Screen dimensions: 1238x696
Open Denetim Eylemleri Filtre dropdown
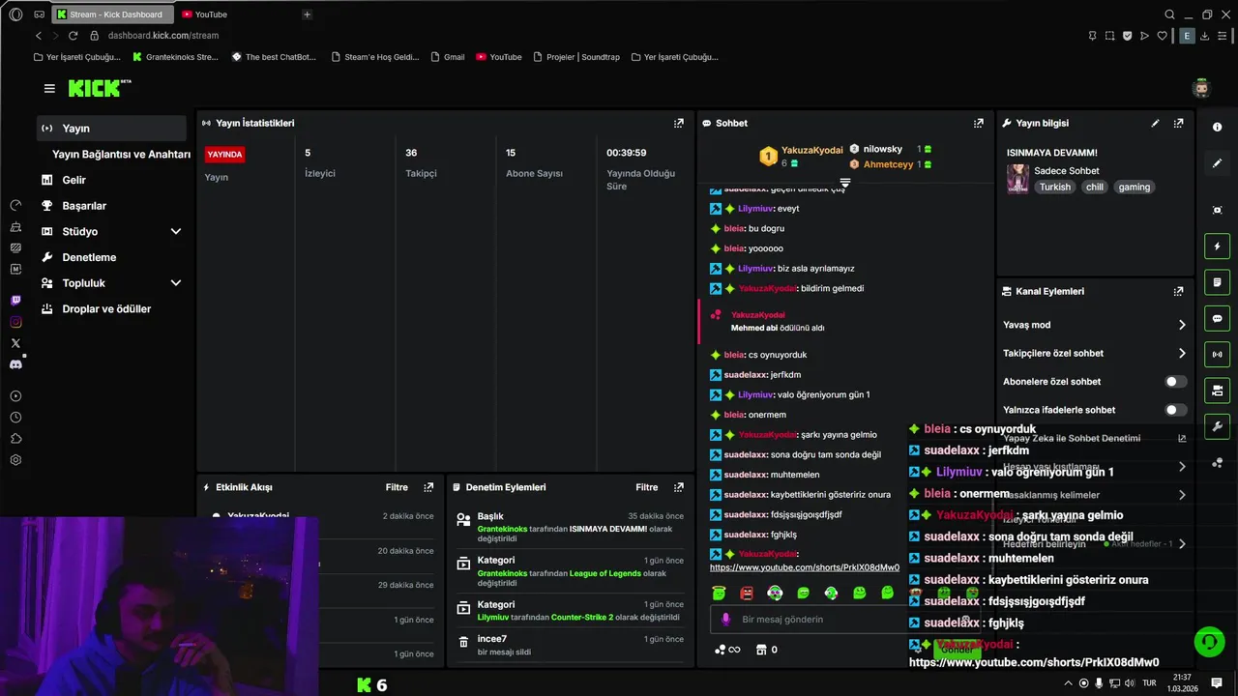coord(647,487)
